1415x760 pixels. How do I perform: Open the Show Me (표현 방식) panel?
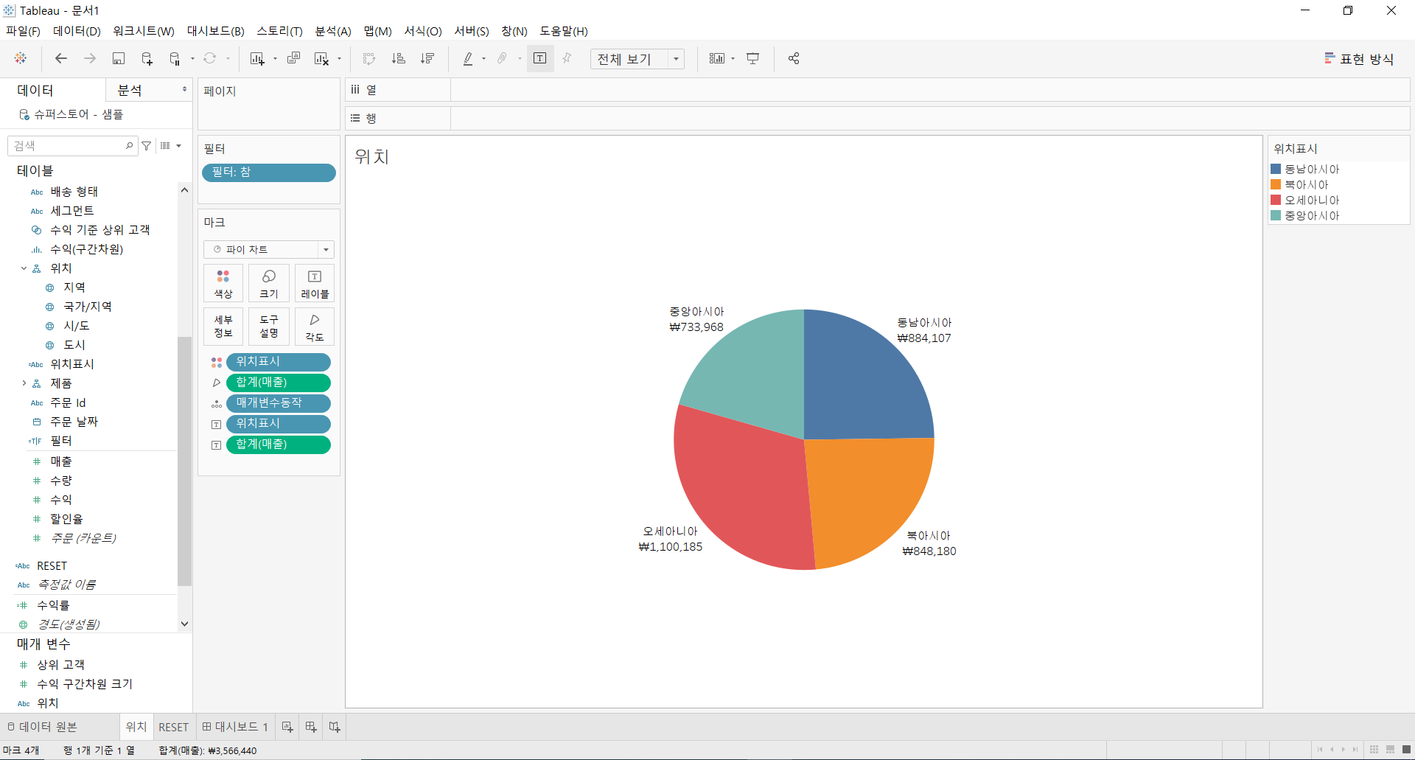(x=1359, y=59)
